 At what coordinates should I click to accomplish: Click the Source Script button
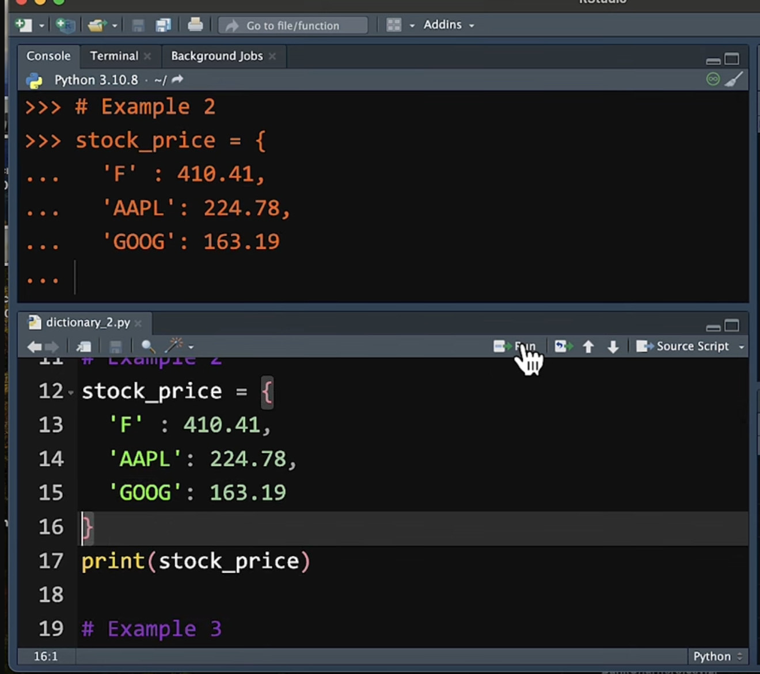(683, 346)
